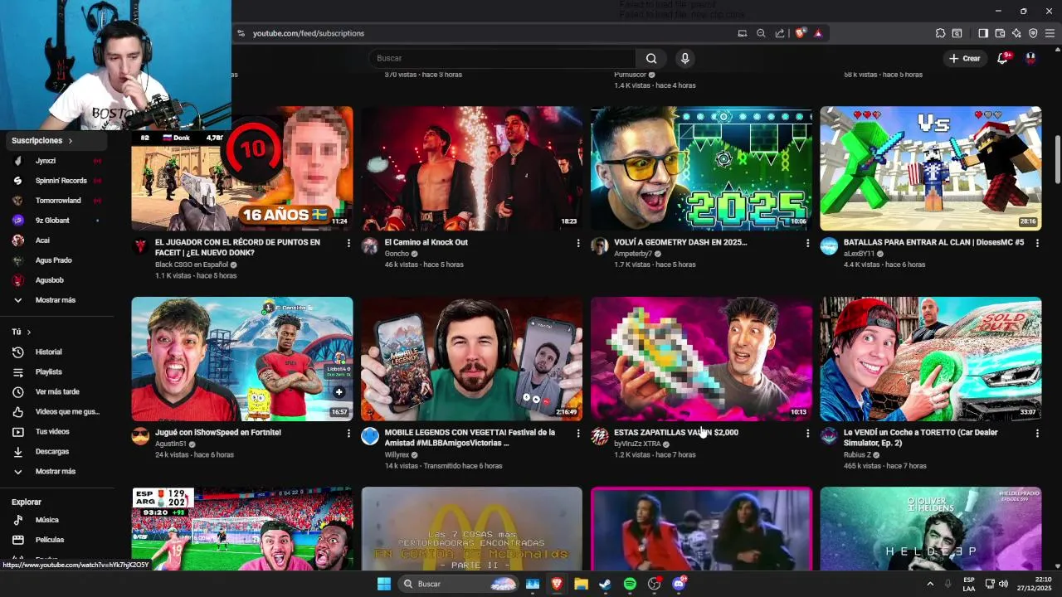Play the DiosesMC Minecraft battle thumbnail

pos(931,168)
